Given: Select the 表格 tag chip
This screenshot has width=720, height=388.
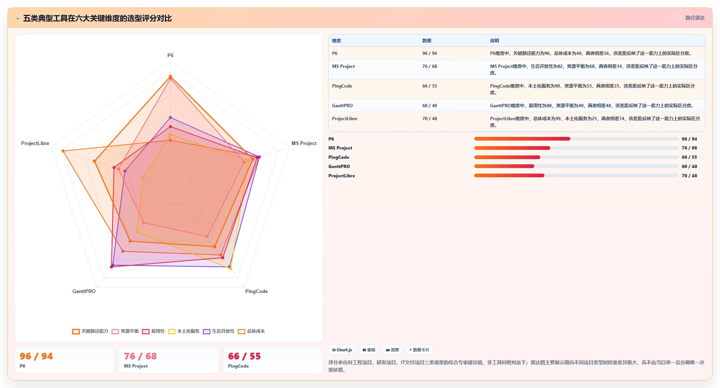Looking at the screenshot, I should pos(369,350).
